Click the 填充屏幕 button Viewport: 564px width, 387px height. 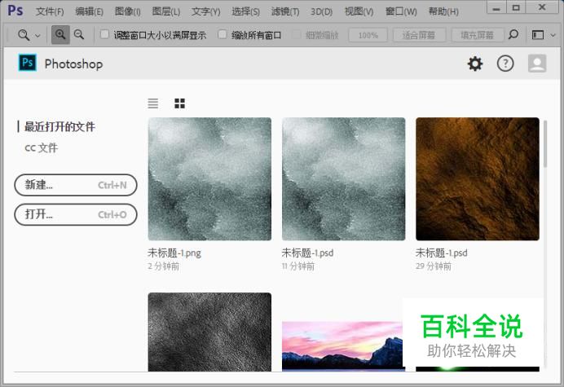(x=477, y=35)
